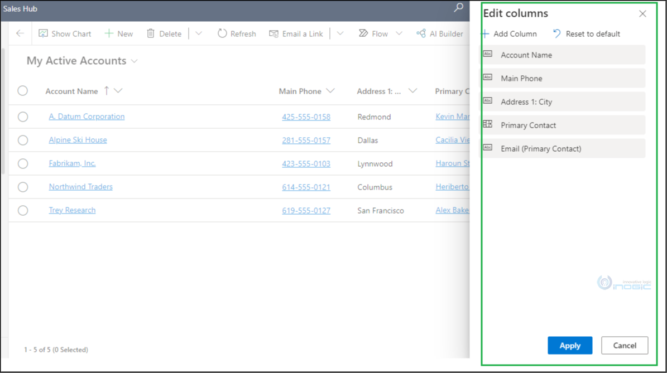The width and height of the screenshot is (667, 373).
Task: Select Address 1: City column in list
Action: 563,101
